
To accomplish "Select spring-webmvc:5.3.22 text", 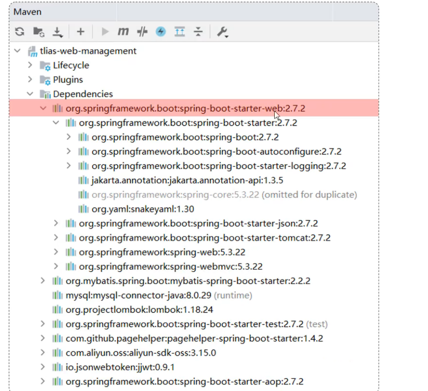I will click(171, 266).
